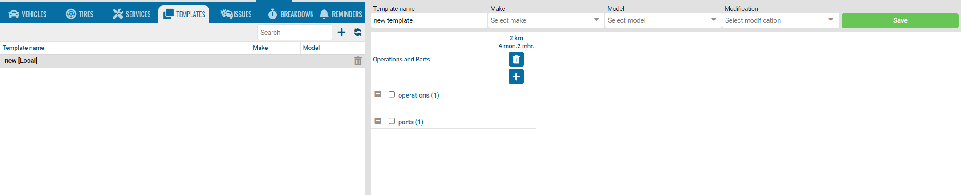The width and height of the screenshot is (961, 195).
Task: Open the Services tab
Action: click(132, 14)
